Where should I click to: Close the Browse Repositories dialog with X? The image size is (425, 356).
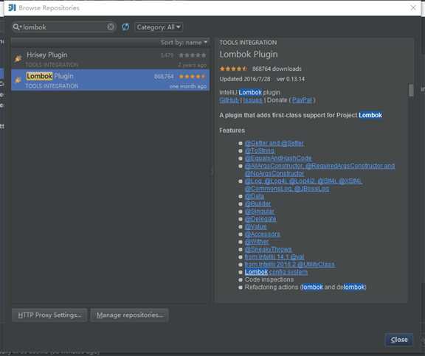click(x=413, y=7)
